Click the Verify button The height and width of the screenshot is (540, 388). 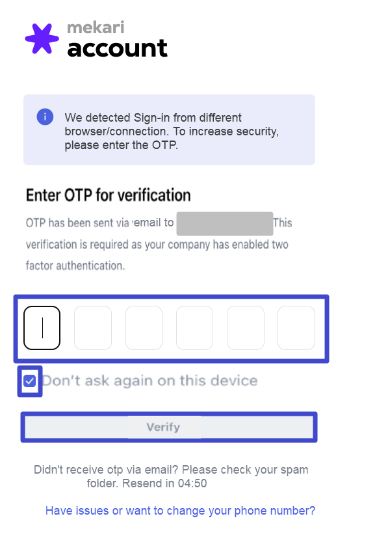click(169, 427)
